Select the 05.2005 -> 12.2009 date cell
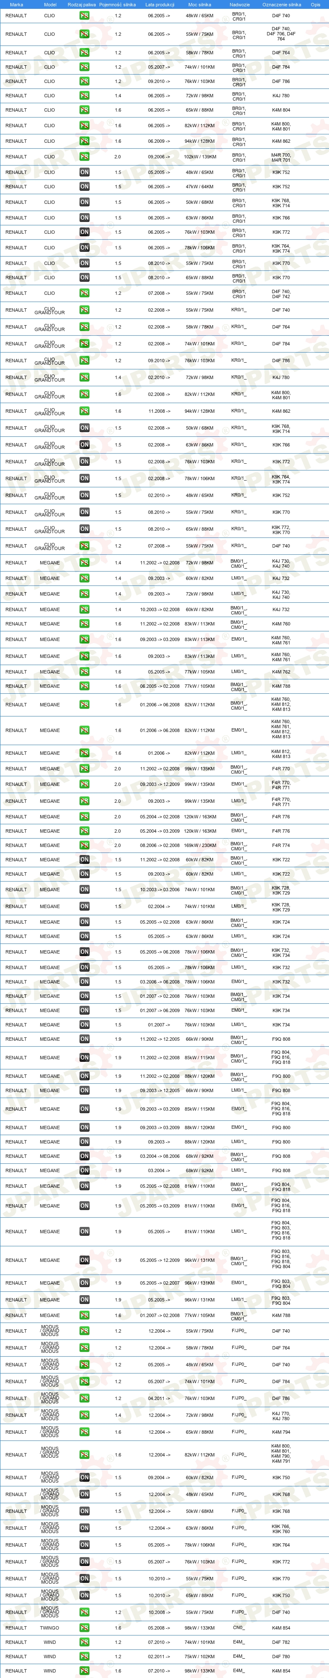 (x=159, y=1261)
